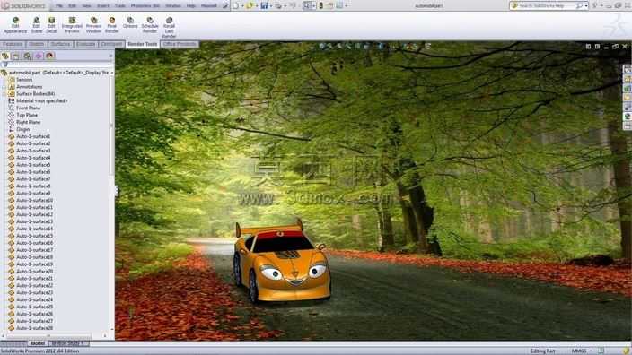Click the Print icon in the title bar
The image size is (632, 355).
click(278, 5)
